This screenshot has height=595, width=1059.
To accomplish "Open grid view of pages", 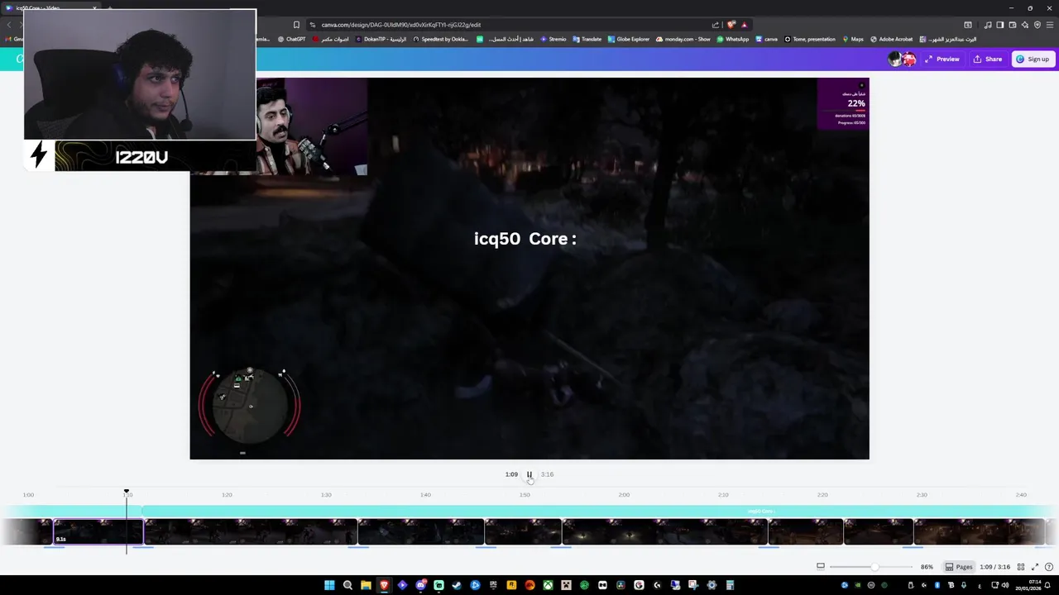I will 1021,567.
